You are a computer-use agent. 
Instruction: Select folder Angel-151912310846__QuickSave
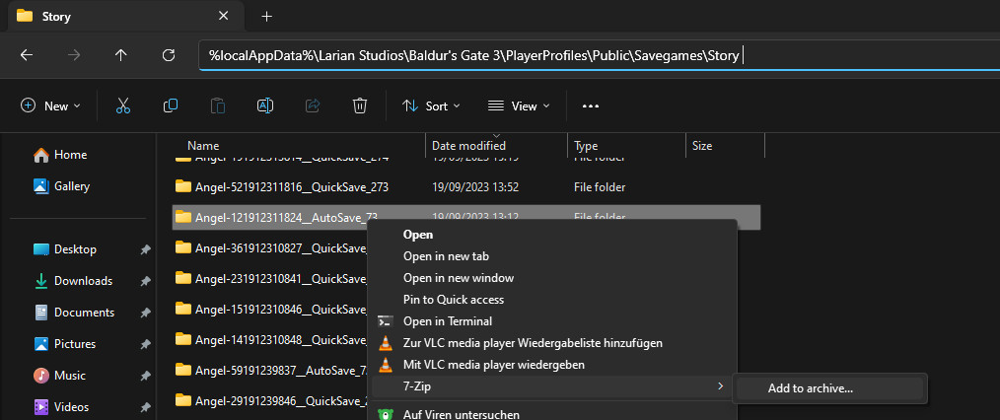271,309
